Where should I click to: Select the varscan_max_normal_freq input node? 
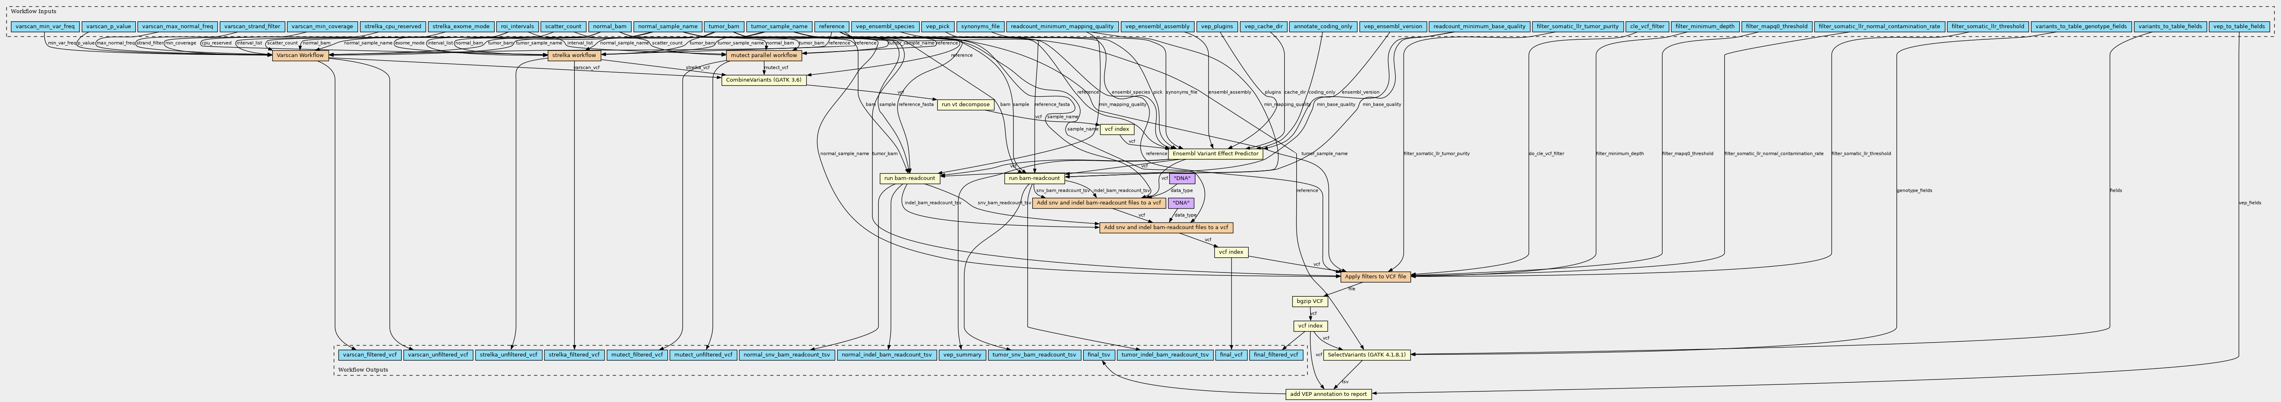point(176,27)
